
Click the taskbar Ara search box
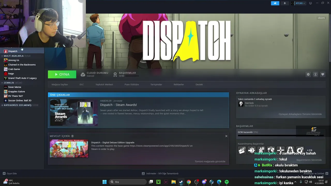[128, 182]
